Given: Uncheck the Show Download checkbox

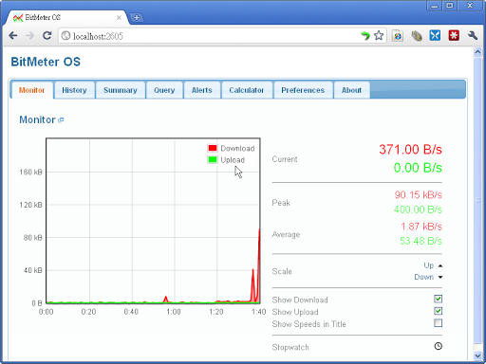Looking at the screenshot, I should coord(438,299).
